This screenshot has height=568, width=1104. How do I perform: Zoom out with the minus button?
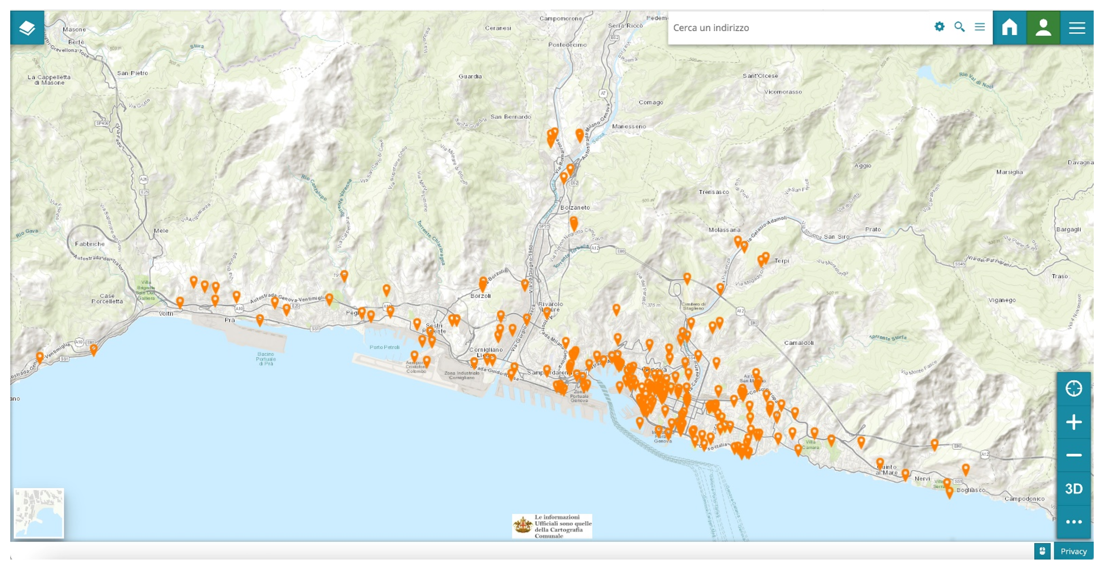1073,455
